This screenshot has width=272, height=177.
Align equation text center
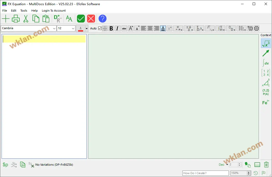tap(150, 28)
